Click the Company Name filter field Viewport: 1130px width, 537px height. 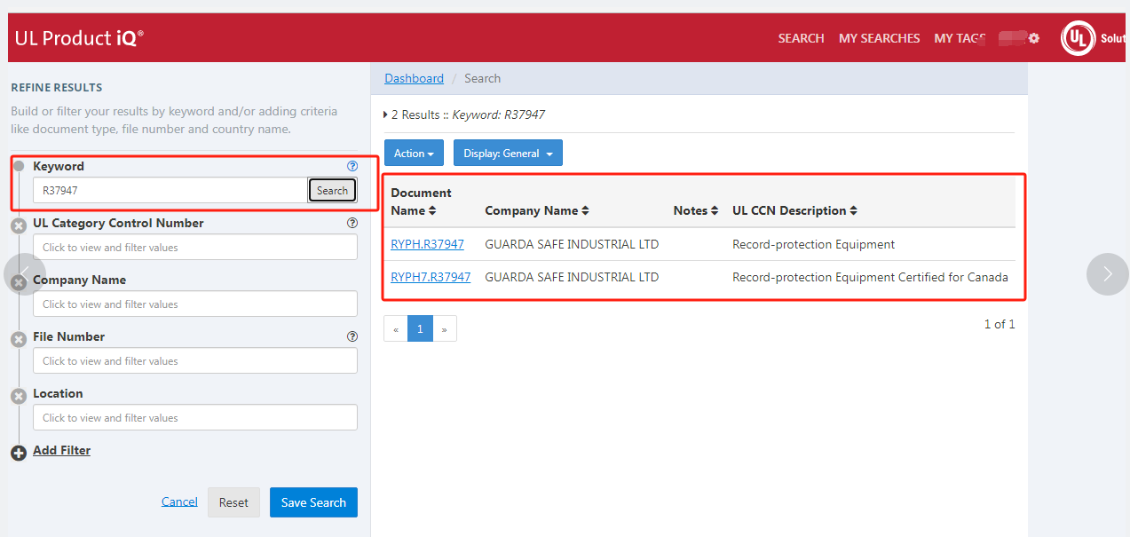[x=195, y=304]
